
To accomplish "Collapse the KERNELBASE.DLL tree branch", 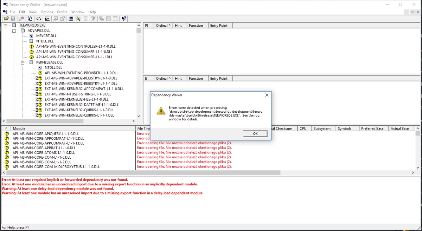I will tap(23, 62).
